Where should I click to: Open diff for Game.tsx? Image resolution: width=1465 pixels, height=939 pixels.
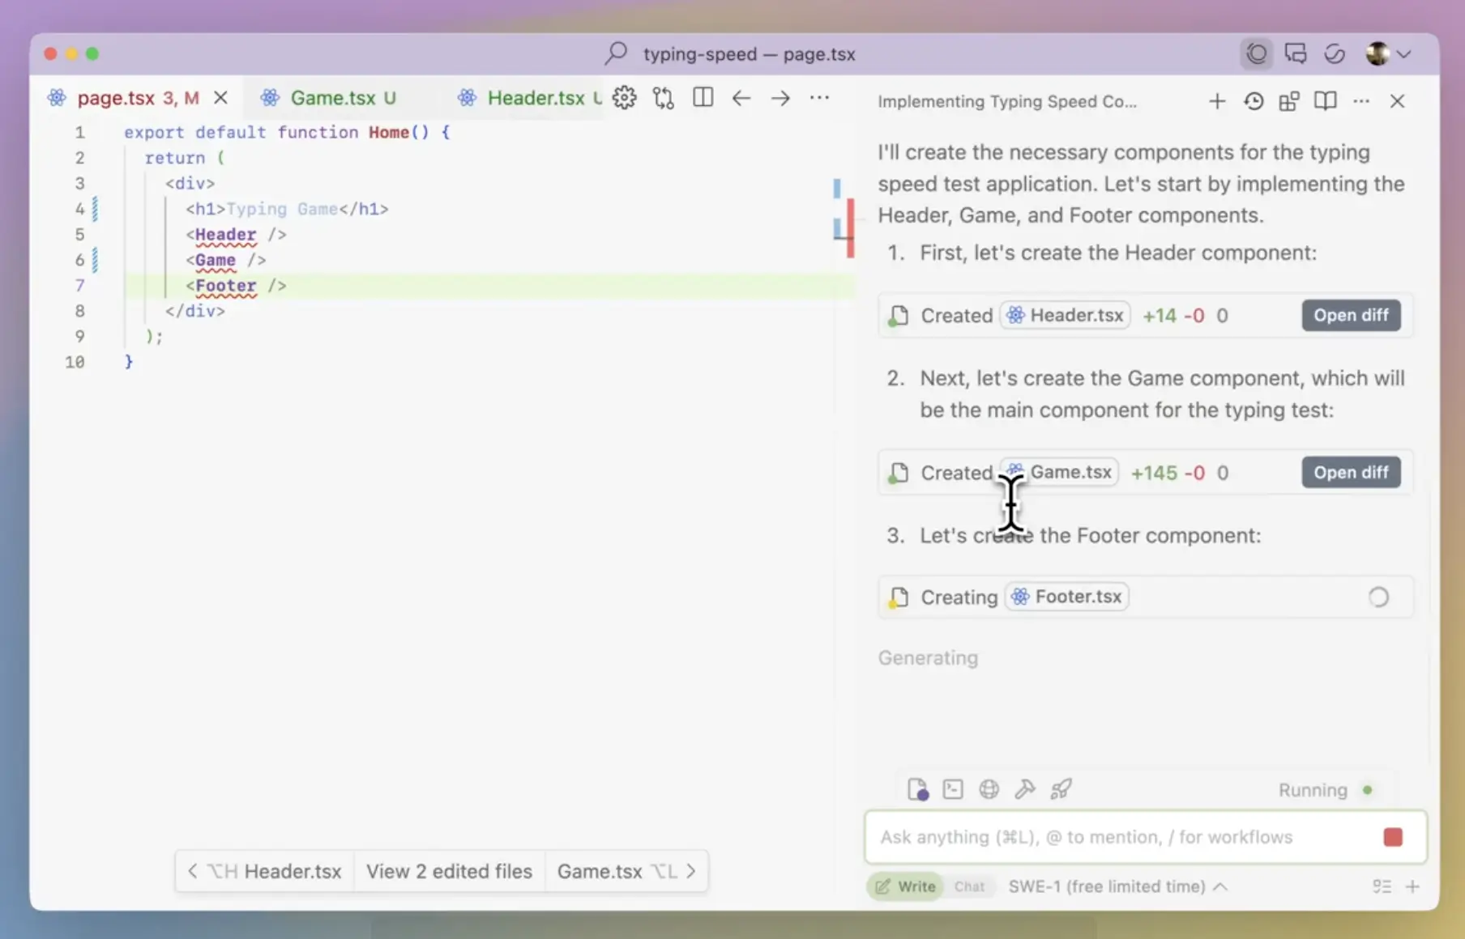1351,472
